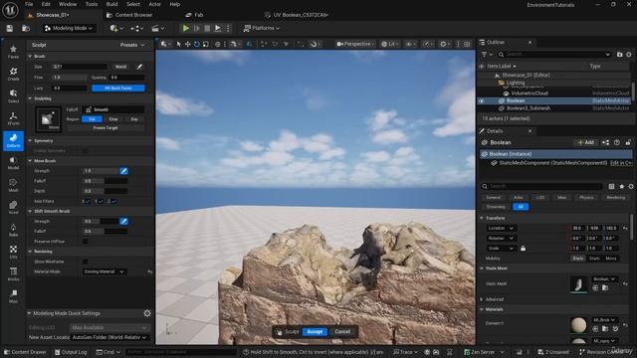The image size is (637, 358).
Task: Open the Content Drawer
Action: (25, 352)
